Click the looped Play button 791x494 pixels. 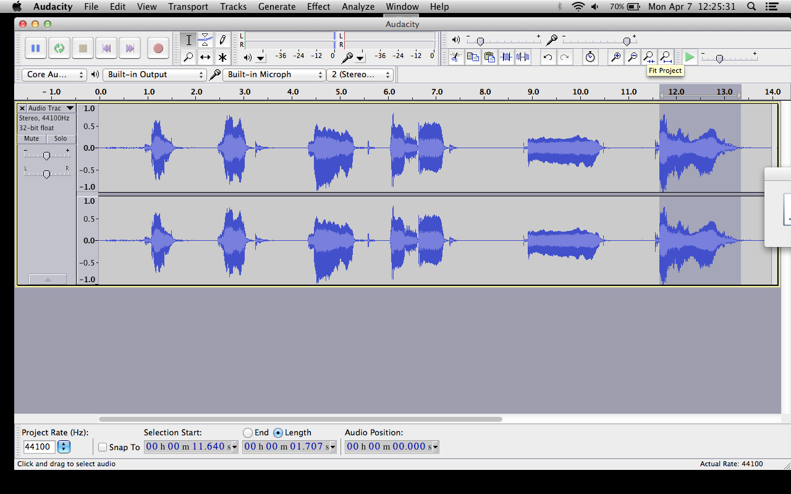(59, 48)
